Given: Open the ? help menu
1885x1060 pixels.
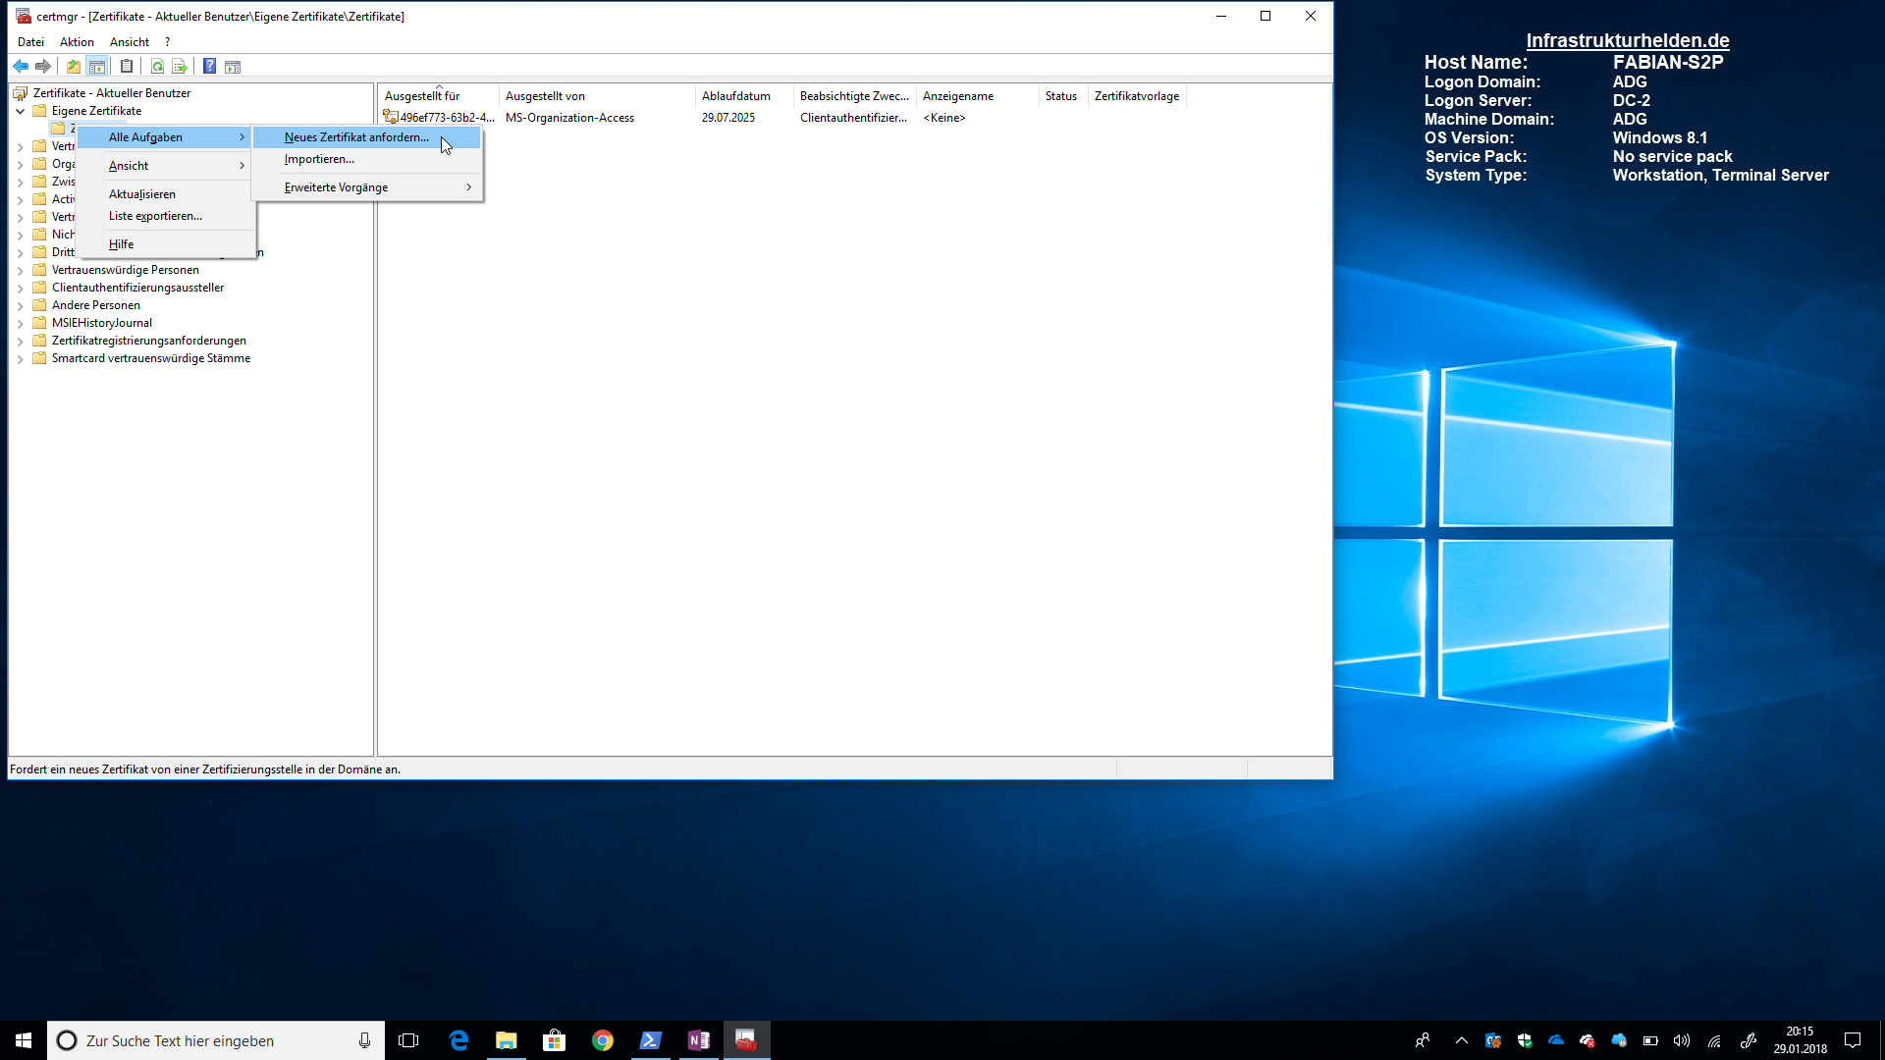Looking at the screenshot, I should click(167, 42).
